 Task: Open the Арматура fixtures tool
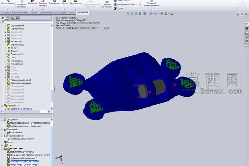pyautogui.click(x=33, y=2)
